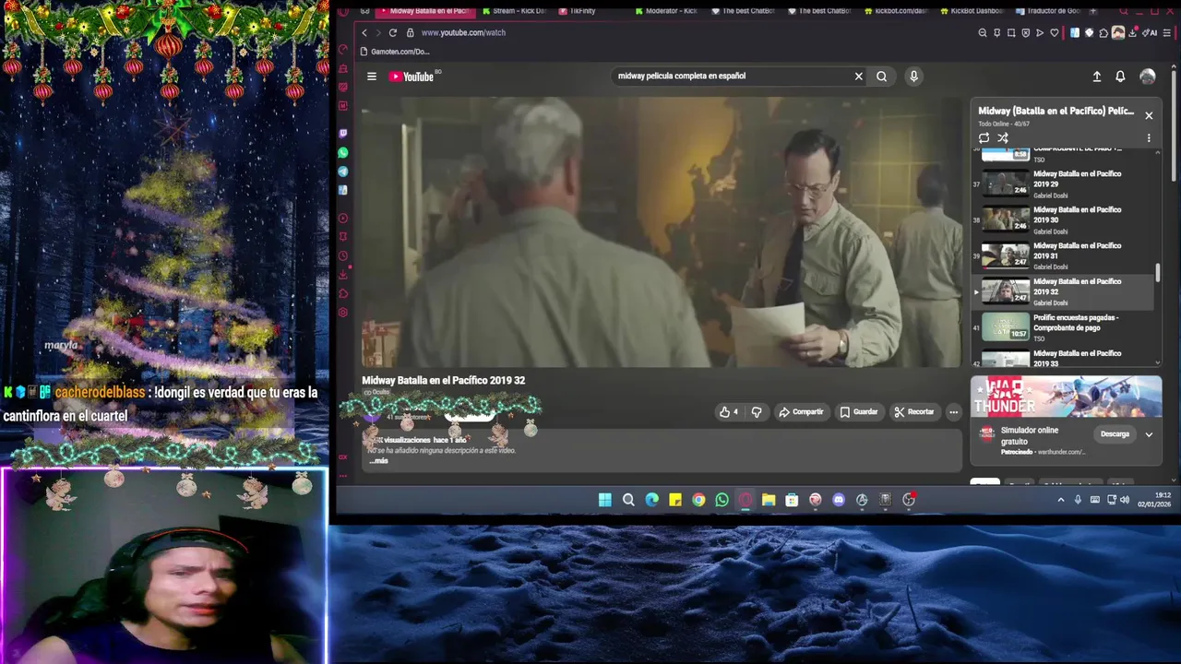Click the Descarga ad button
The image size is (1181, 664).
[x=1115, y=434]
